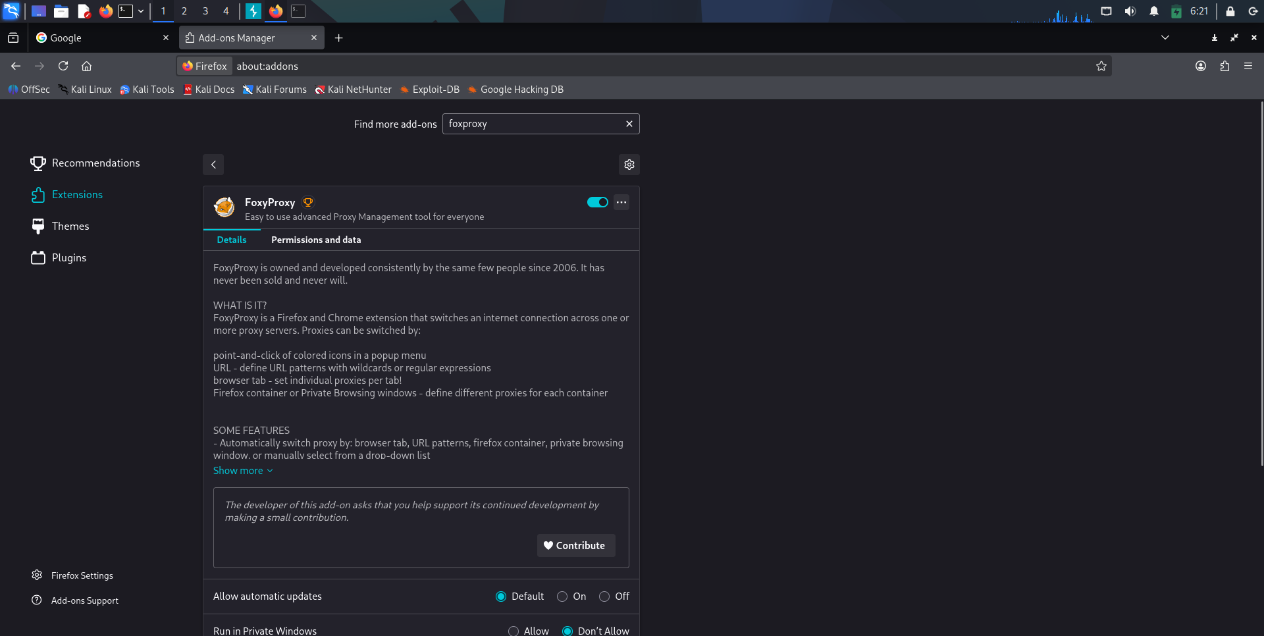This screenshot has height=636, width=1264.
Task: Open the Firefox account icon
Action: pyautogui.click(x=1201, y=66)
